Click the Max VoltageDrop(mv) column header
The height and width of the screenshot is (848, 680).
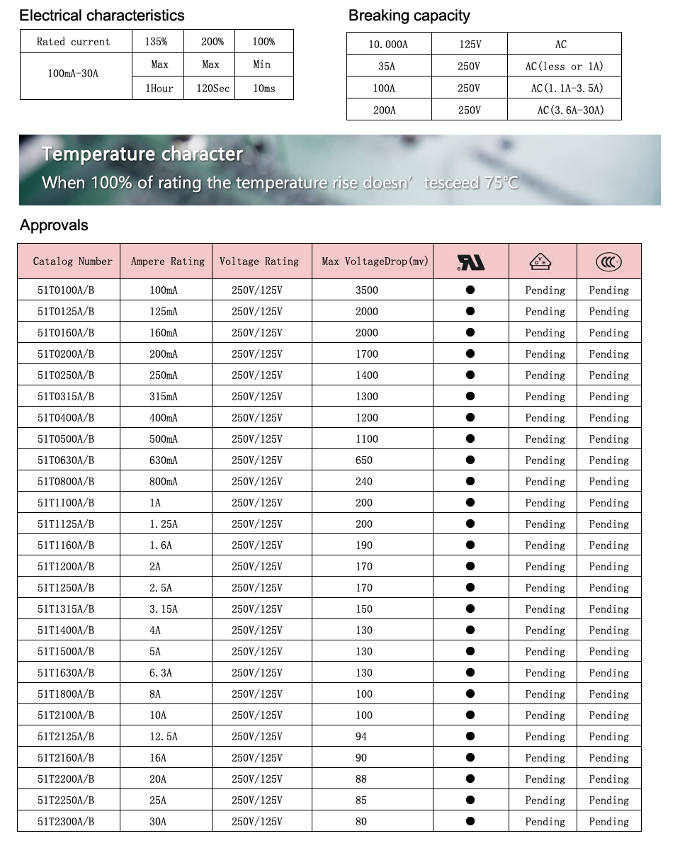[x=373, y=261]
